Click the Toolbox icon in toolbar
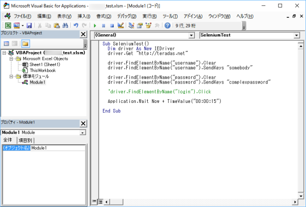The height and width of the screenshot is (207, 306). pyautogui.click(x=157, y=26)
